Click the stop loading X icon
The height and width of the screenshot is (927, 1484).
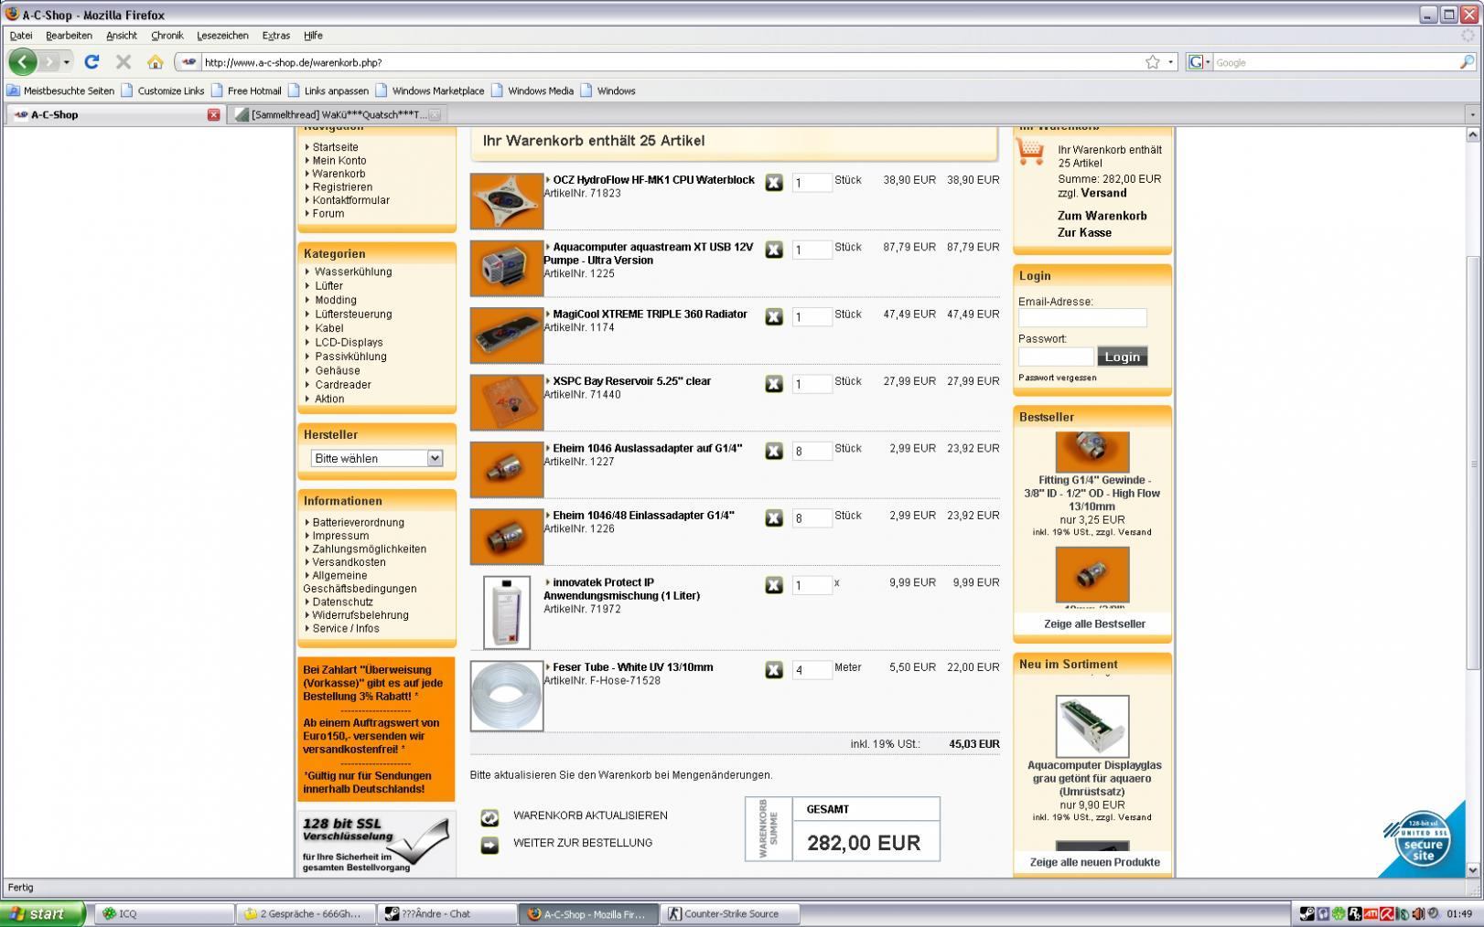(124, 62)
